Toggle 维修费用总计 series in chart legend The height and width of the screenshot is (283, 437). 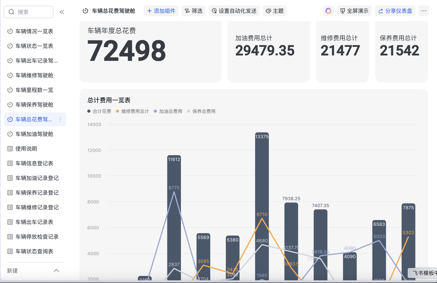(132, 111)
